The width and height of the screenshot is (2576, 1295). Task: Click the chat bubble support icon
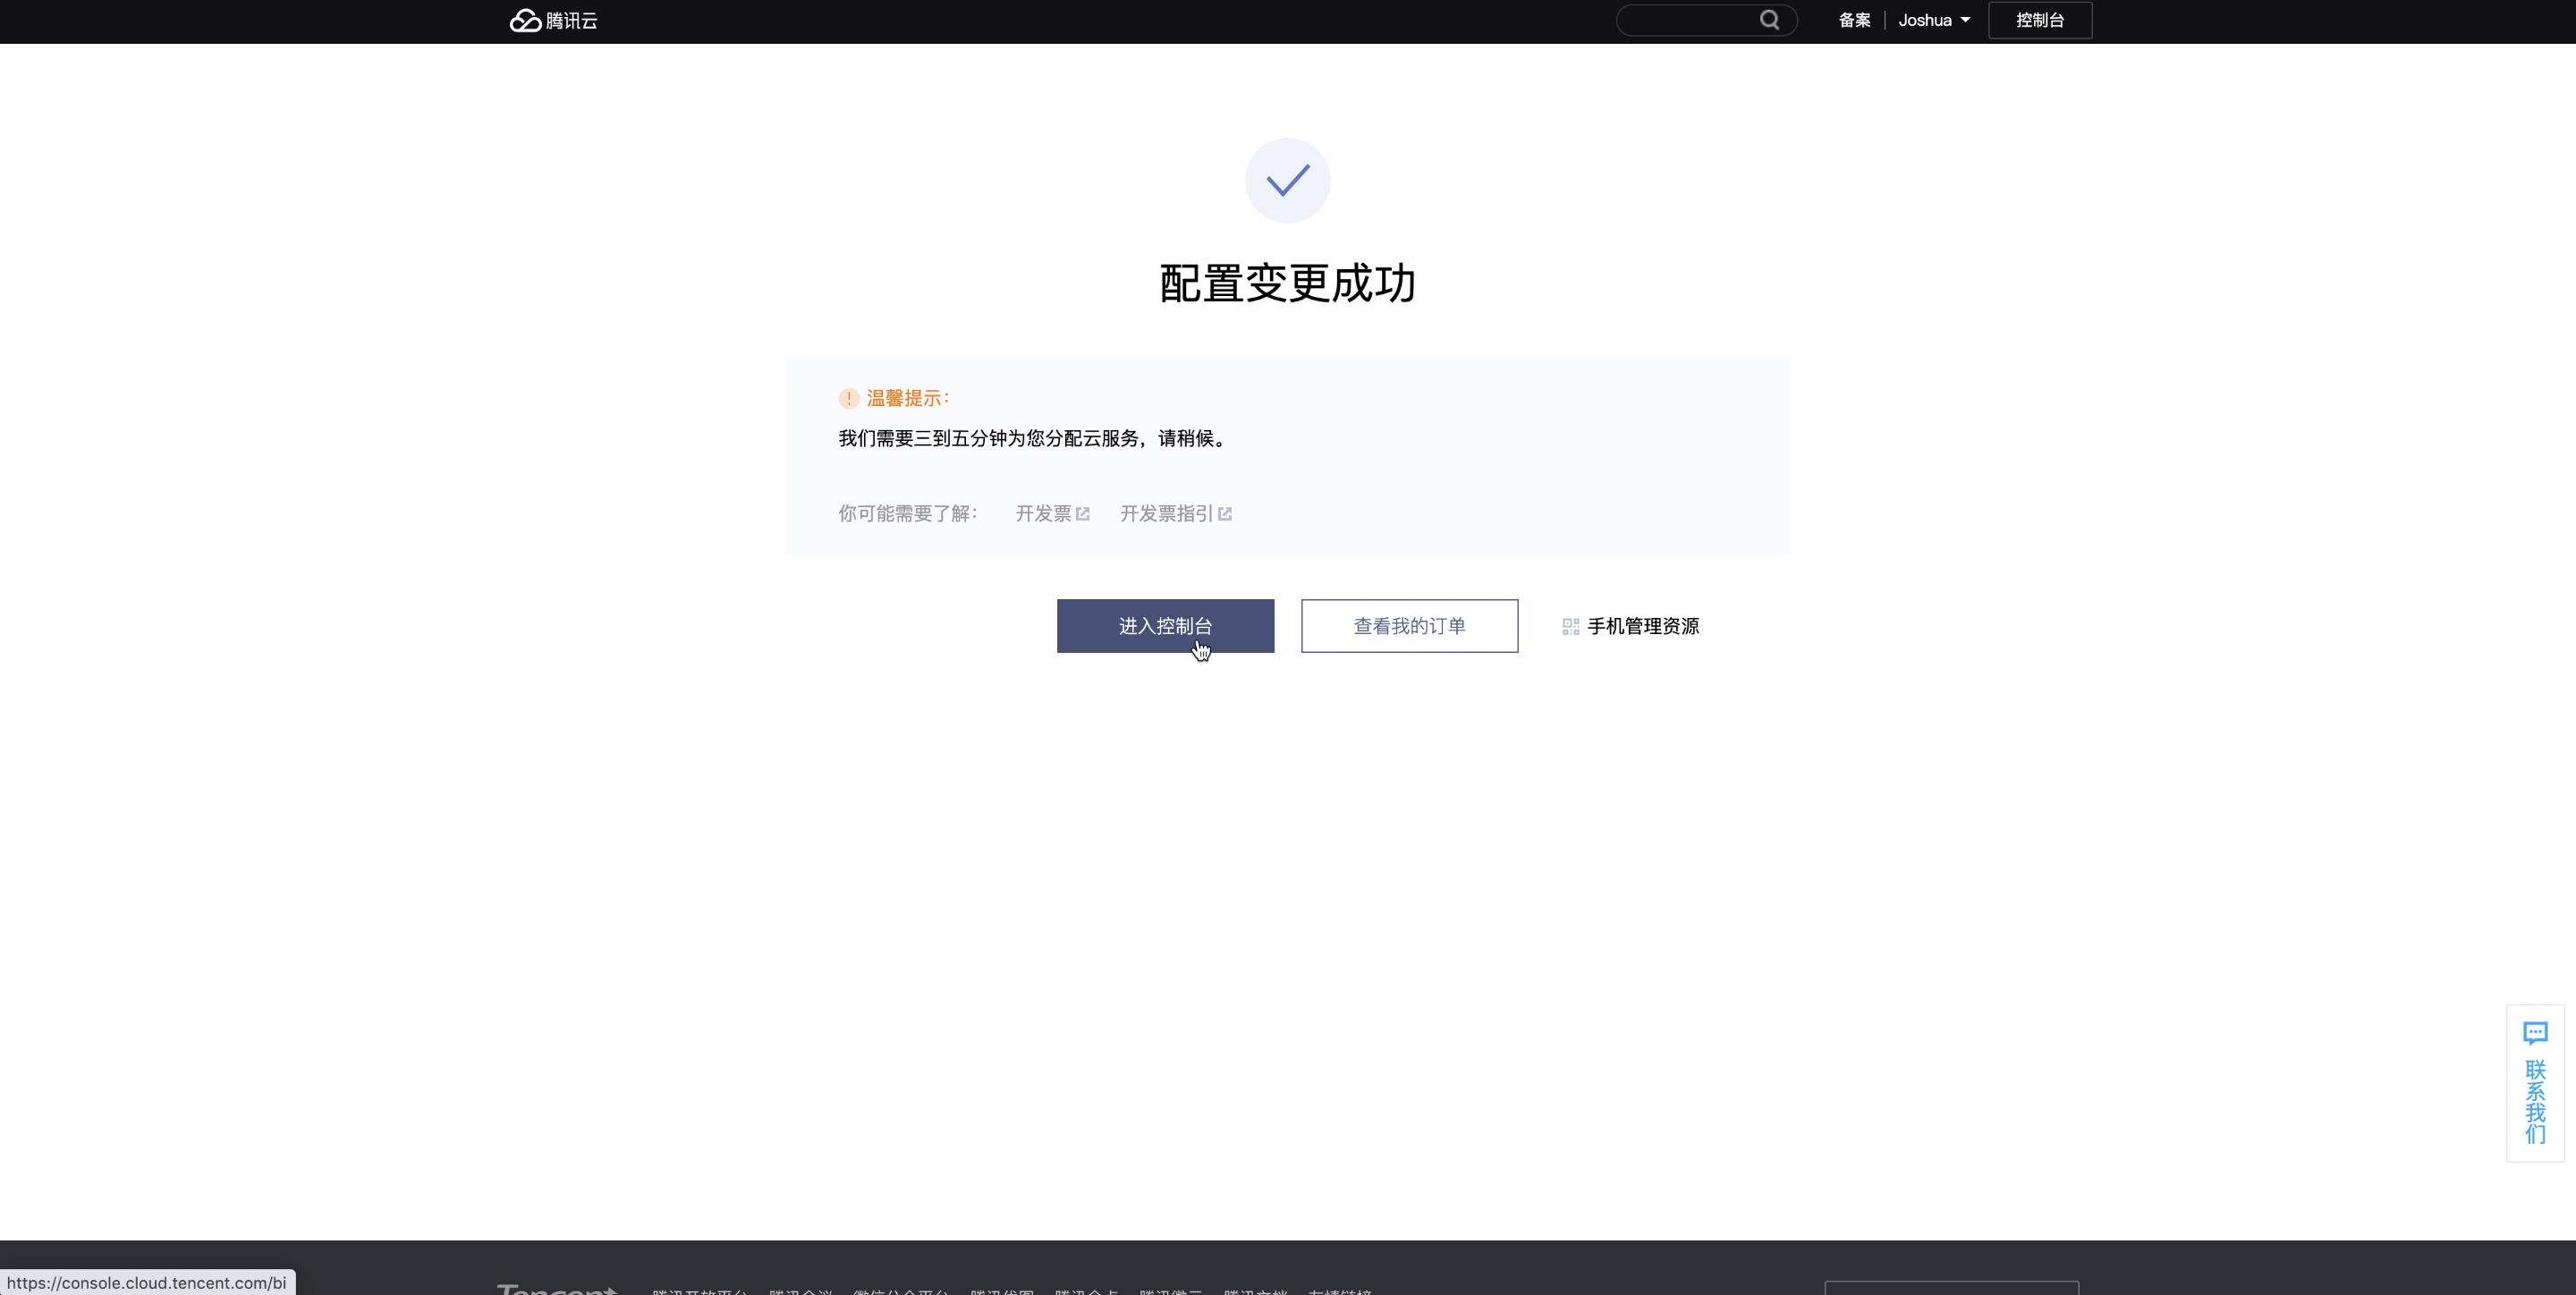coord(2535,1033)
